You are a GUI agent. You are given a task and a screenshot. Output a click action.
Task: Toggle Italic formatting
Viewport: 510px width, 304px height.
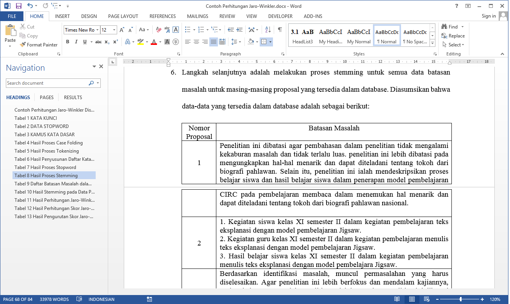tap(76, 42)
